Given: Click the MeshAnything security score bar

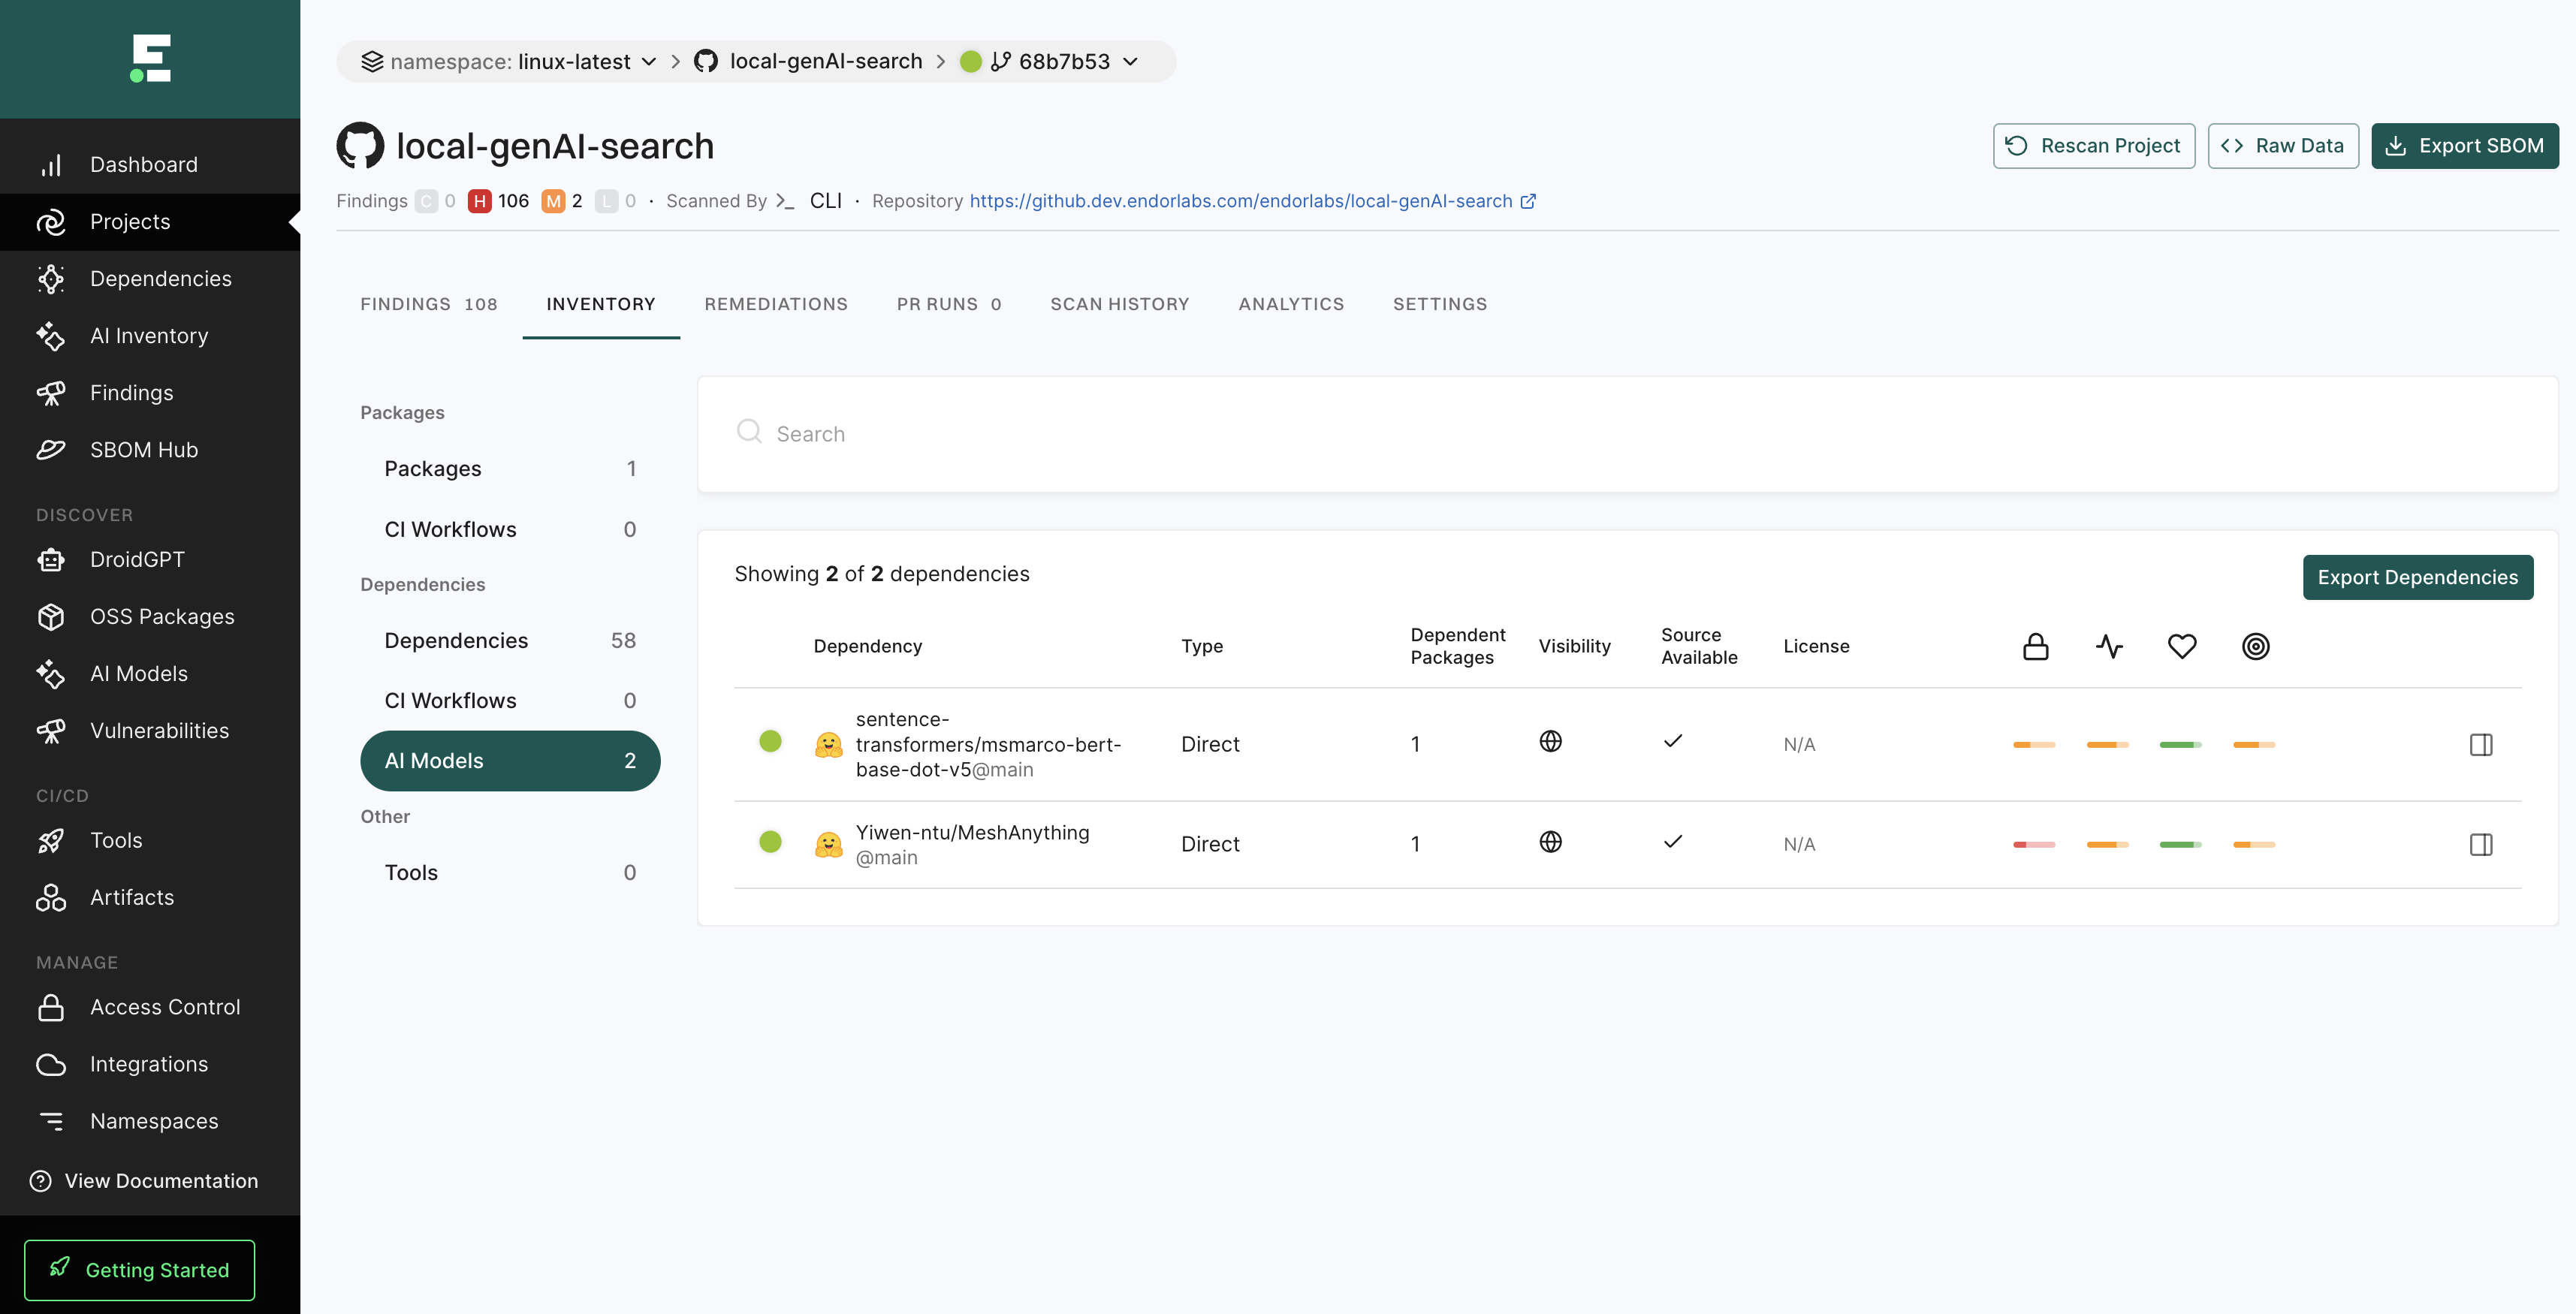Looking at the screenshot, I should (2033, 845).
